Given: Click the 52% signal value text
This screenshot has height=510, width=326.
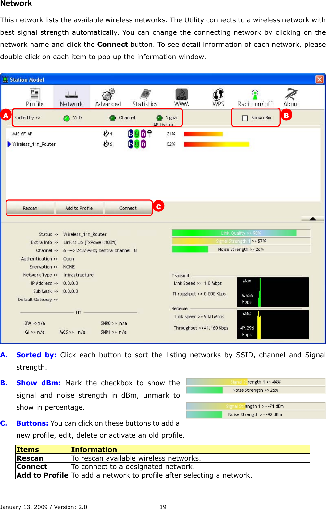Looking at the screenshot, I should point(171,144).
